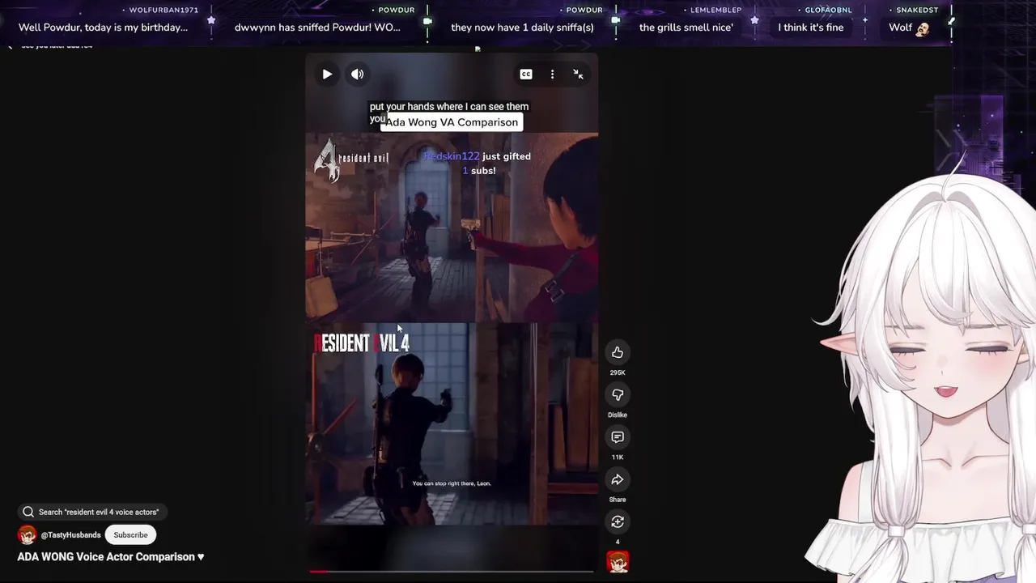Click the Ada Wong VA Comparison caption
The image size is (1036, 583).
point(452,122)
